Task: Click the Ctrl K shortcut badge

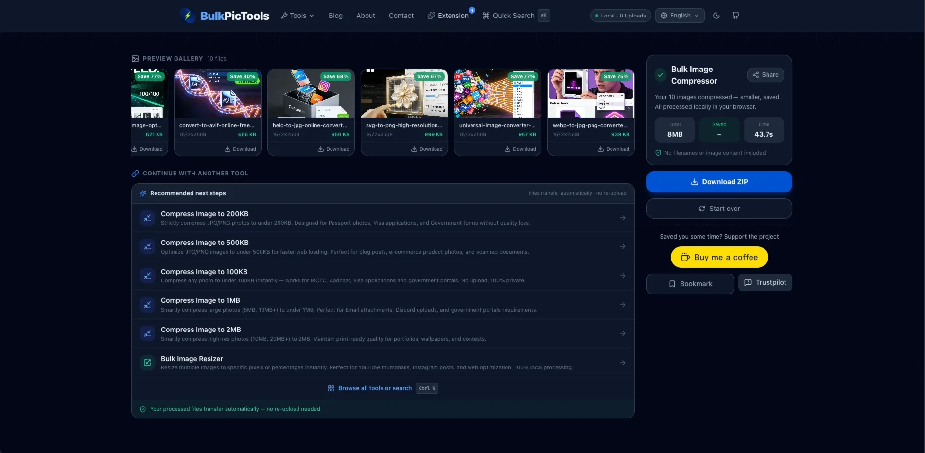Action: [x=427, y=388]
